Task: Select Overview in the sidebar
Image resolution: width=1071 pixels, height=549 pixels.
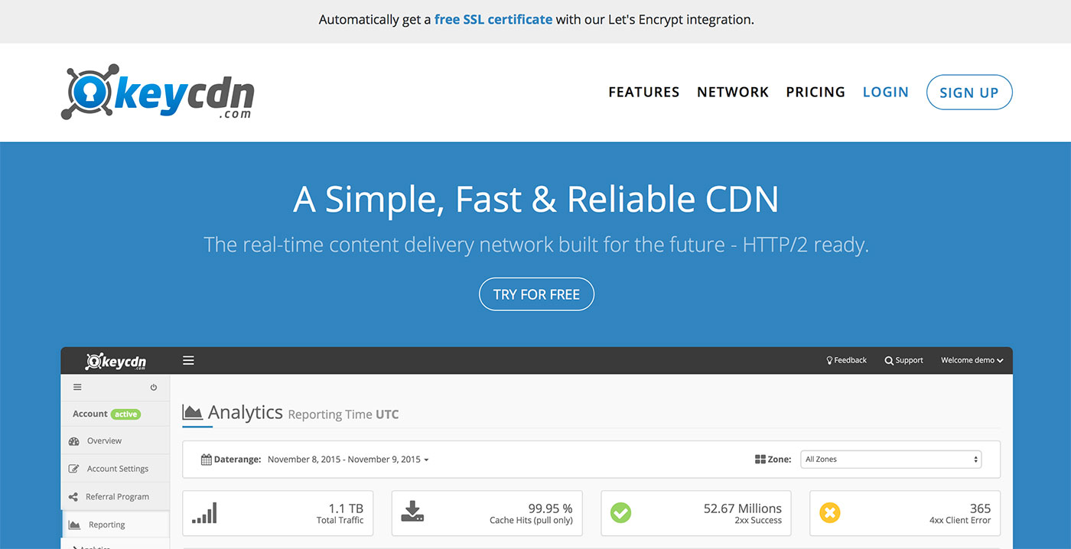Action: click(x=116, y=441)
